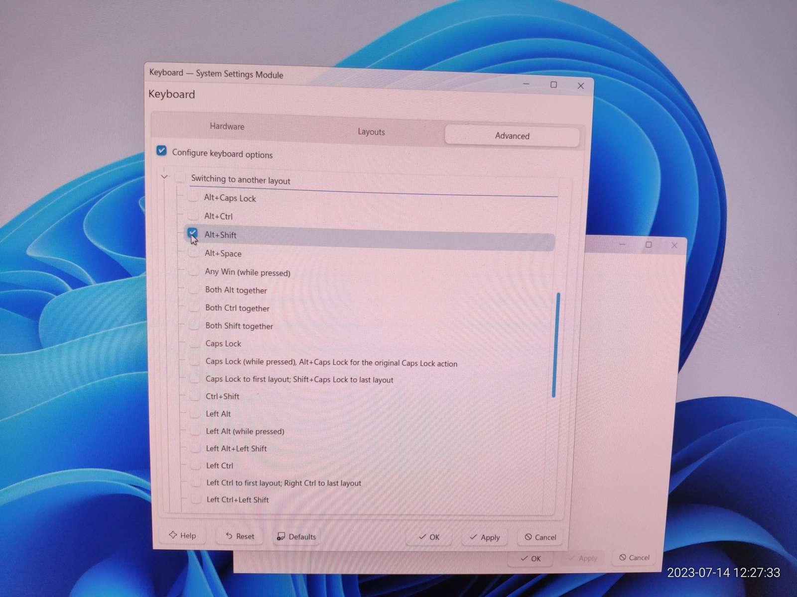Select the Alt+Caps Lock label
797x597 pixels.
(230, 198)
